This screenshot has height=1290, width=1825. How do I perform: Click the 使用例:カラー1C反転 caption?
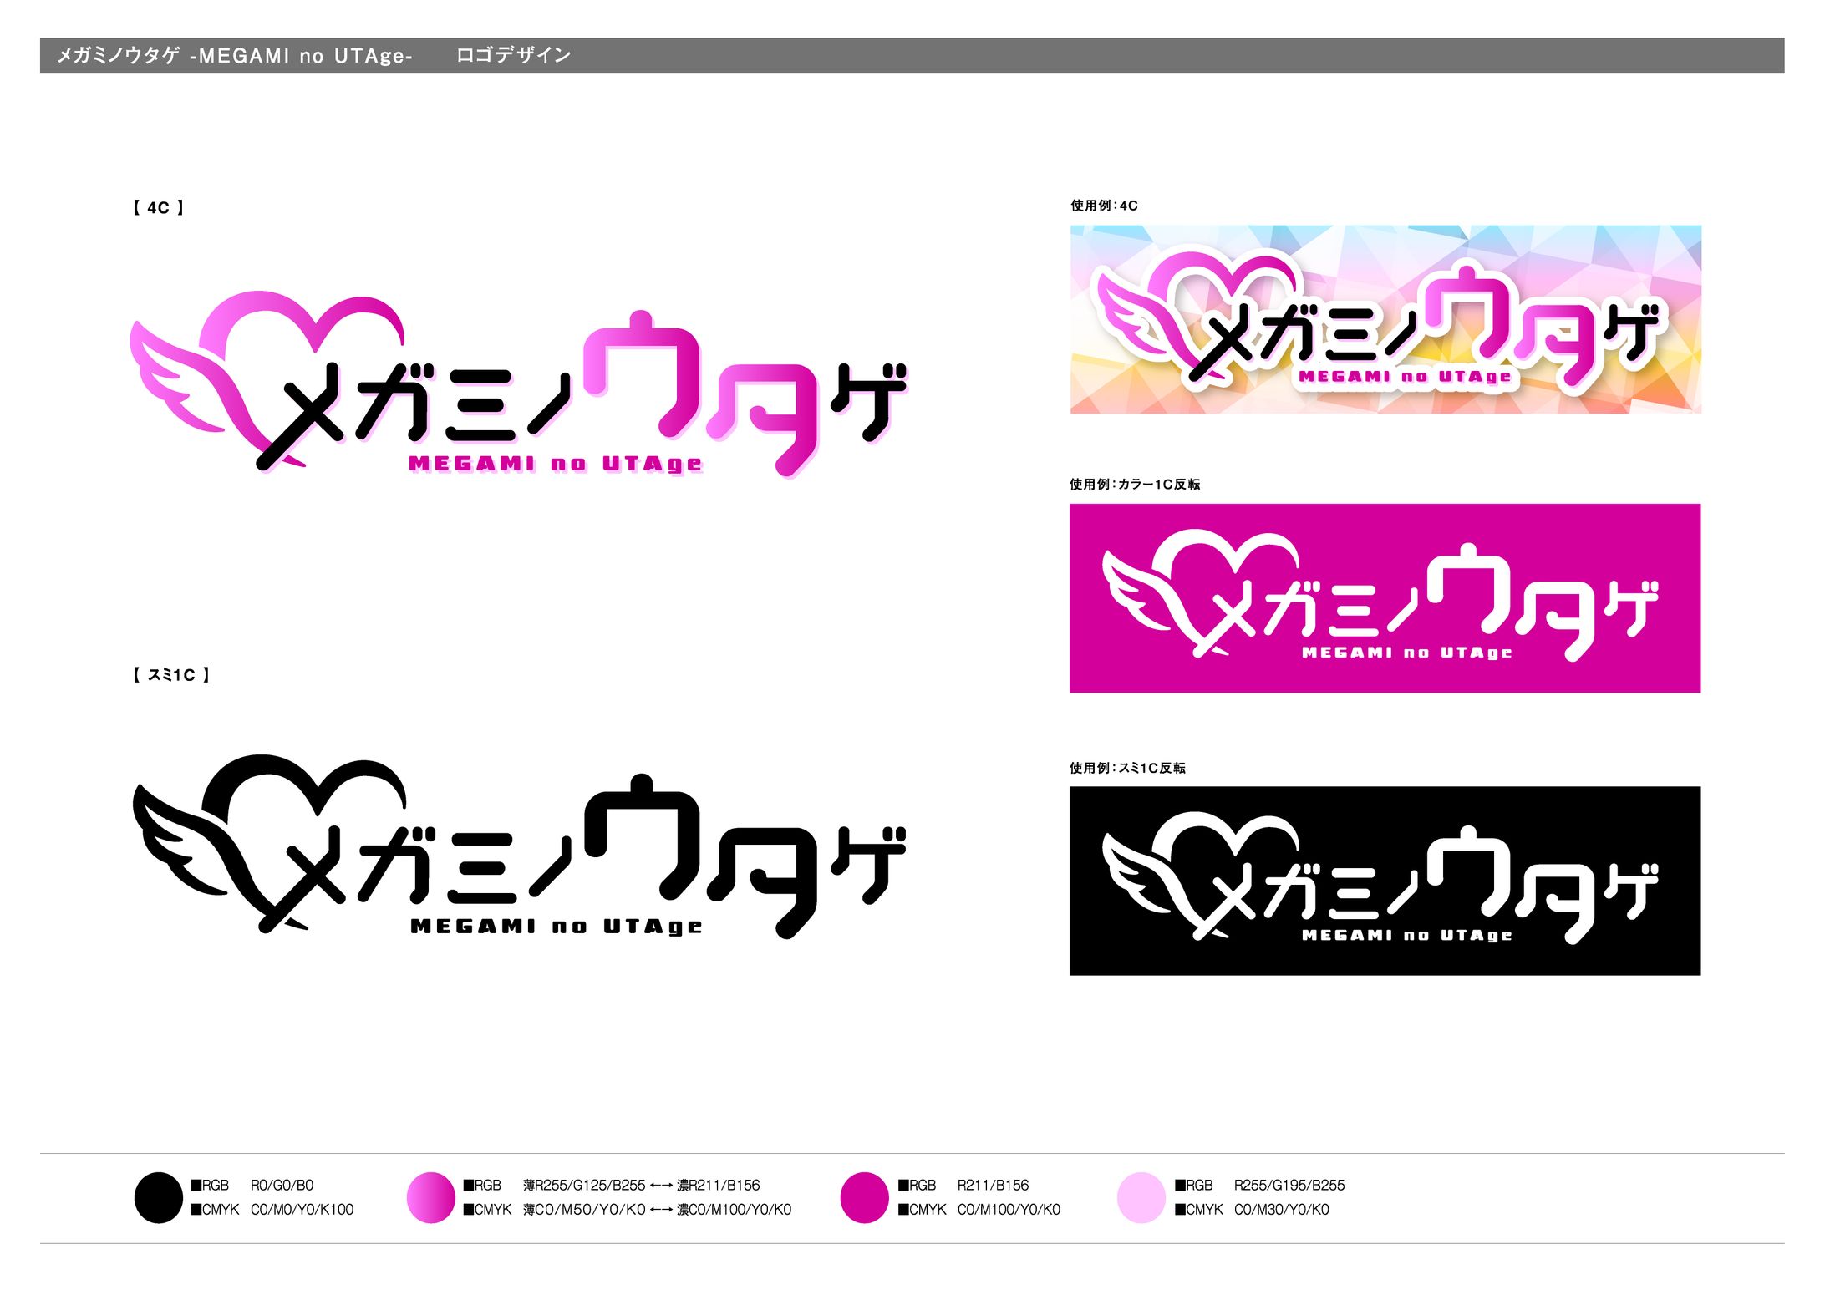pos(1134,484)
